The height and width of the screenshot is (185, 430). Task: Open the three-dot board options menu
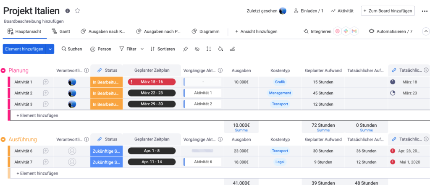(x=424, y=11)
